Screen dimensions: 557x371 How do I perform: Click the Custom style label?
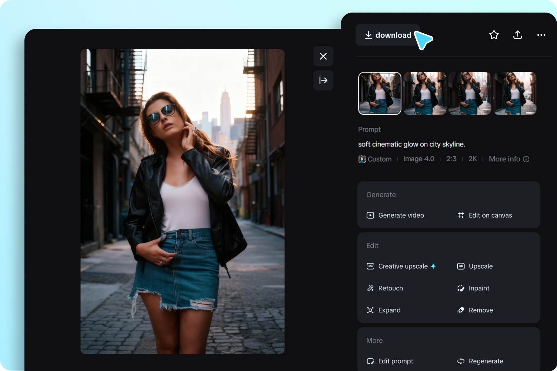379,159
